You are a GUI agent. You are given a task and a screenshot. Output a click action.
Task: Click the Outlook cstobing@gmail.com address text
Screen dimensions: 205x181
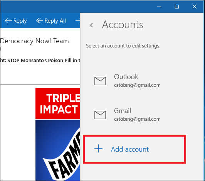(137, 85)
